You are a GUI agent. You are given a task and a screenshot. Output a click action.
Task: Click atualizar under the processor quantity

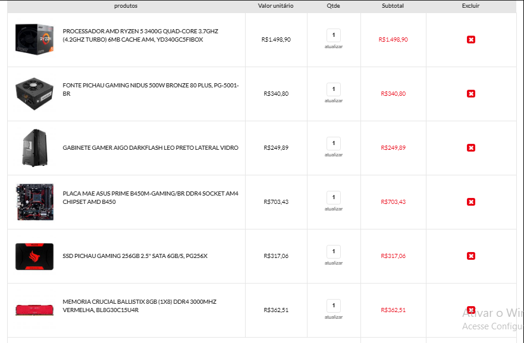click(334, 47)
